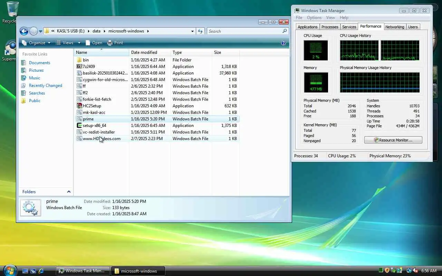Open the address bar history dropdown
Viewport: 442px width, 276px height.
[192, 31]
